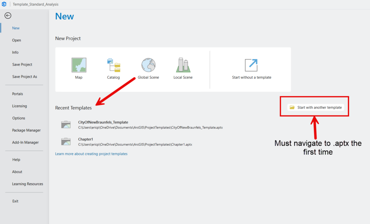
Task: Open the CityOfNewBraunfels_Template recent template
Action: click(103, 122)
